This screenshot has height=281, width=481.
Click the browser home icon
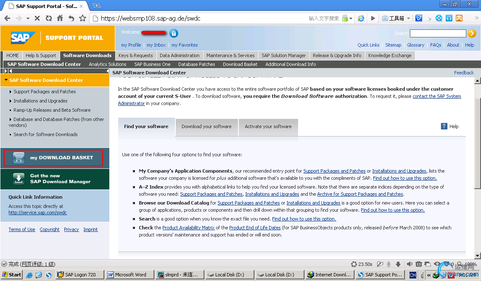pyautogui.click(x=60, y=18)
